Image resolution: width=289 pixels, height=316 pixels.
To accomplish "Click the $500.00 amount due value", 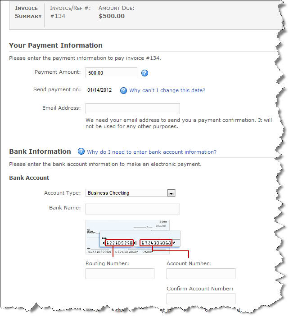I will pyautogui.click(x=111, y=16).
